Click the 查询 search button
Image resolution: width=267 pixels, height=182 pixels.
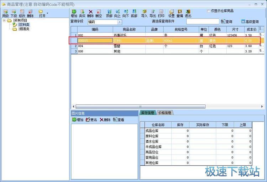coord(227,21)
